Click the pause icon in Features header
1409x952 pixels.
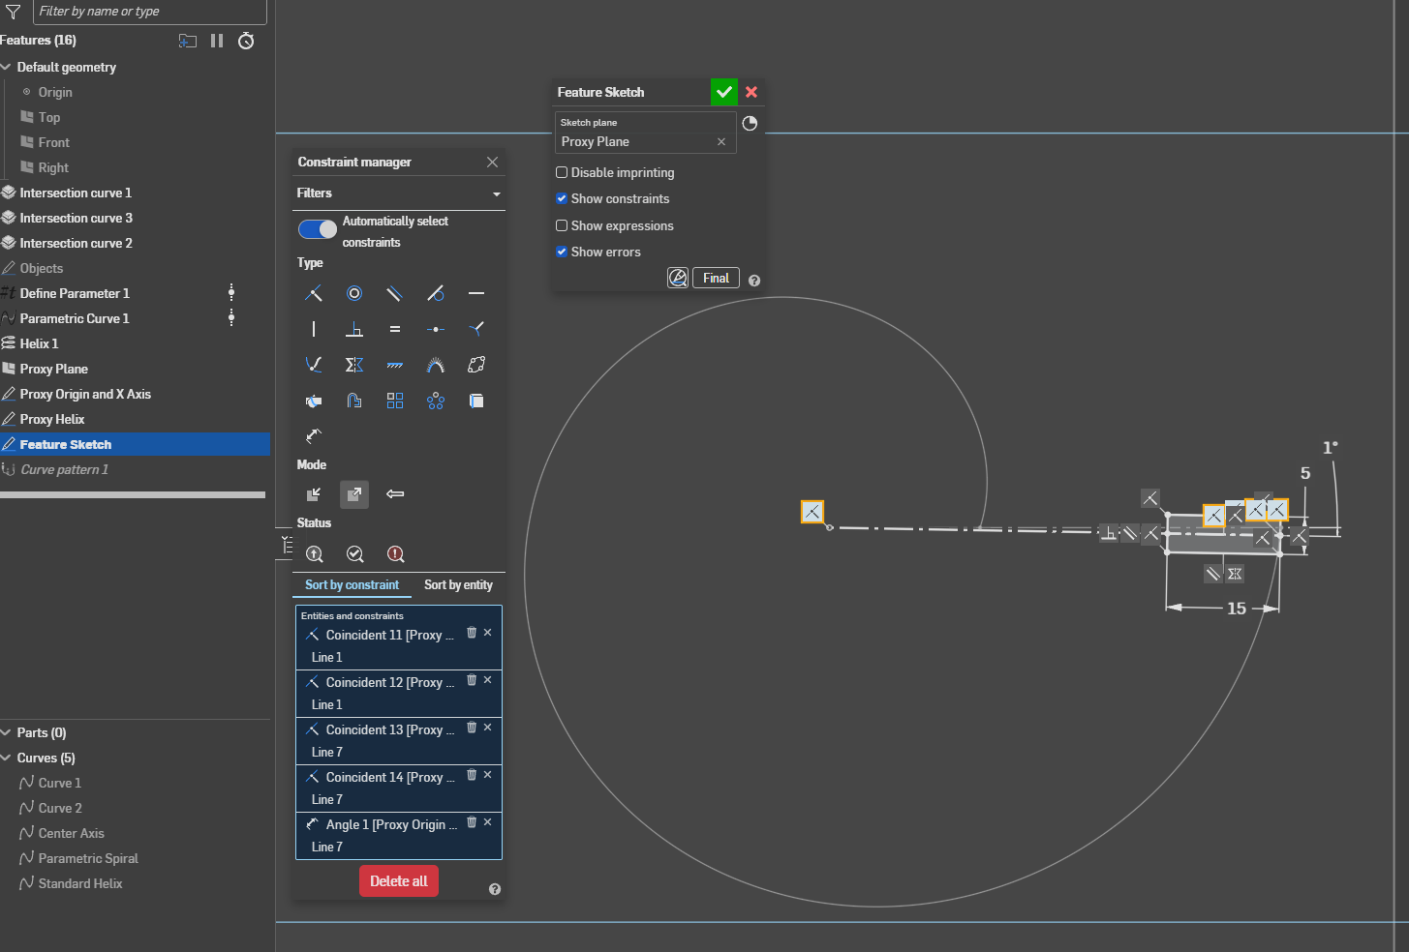point(217,41)
